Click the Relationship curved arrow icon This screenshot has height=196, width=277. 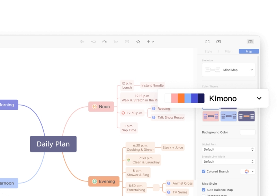coord(105,42)
